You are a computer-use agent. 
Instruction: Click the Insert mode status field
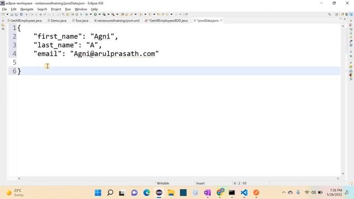click(200, 183)
